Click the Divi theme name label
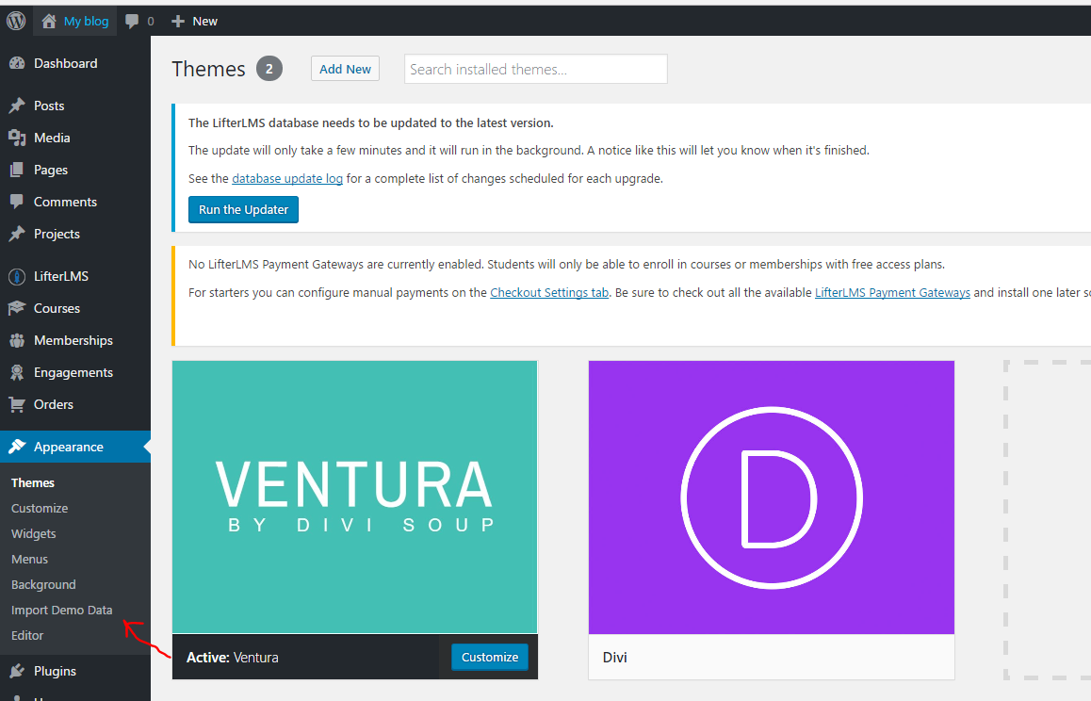 pos(615,657)
